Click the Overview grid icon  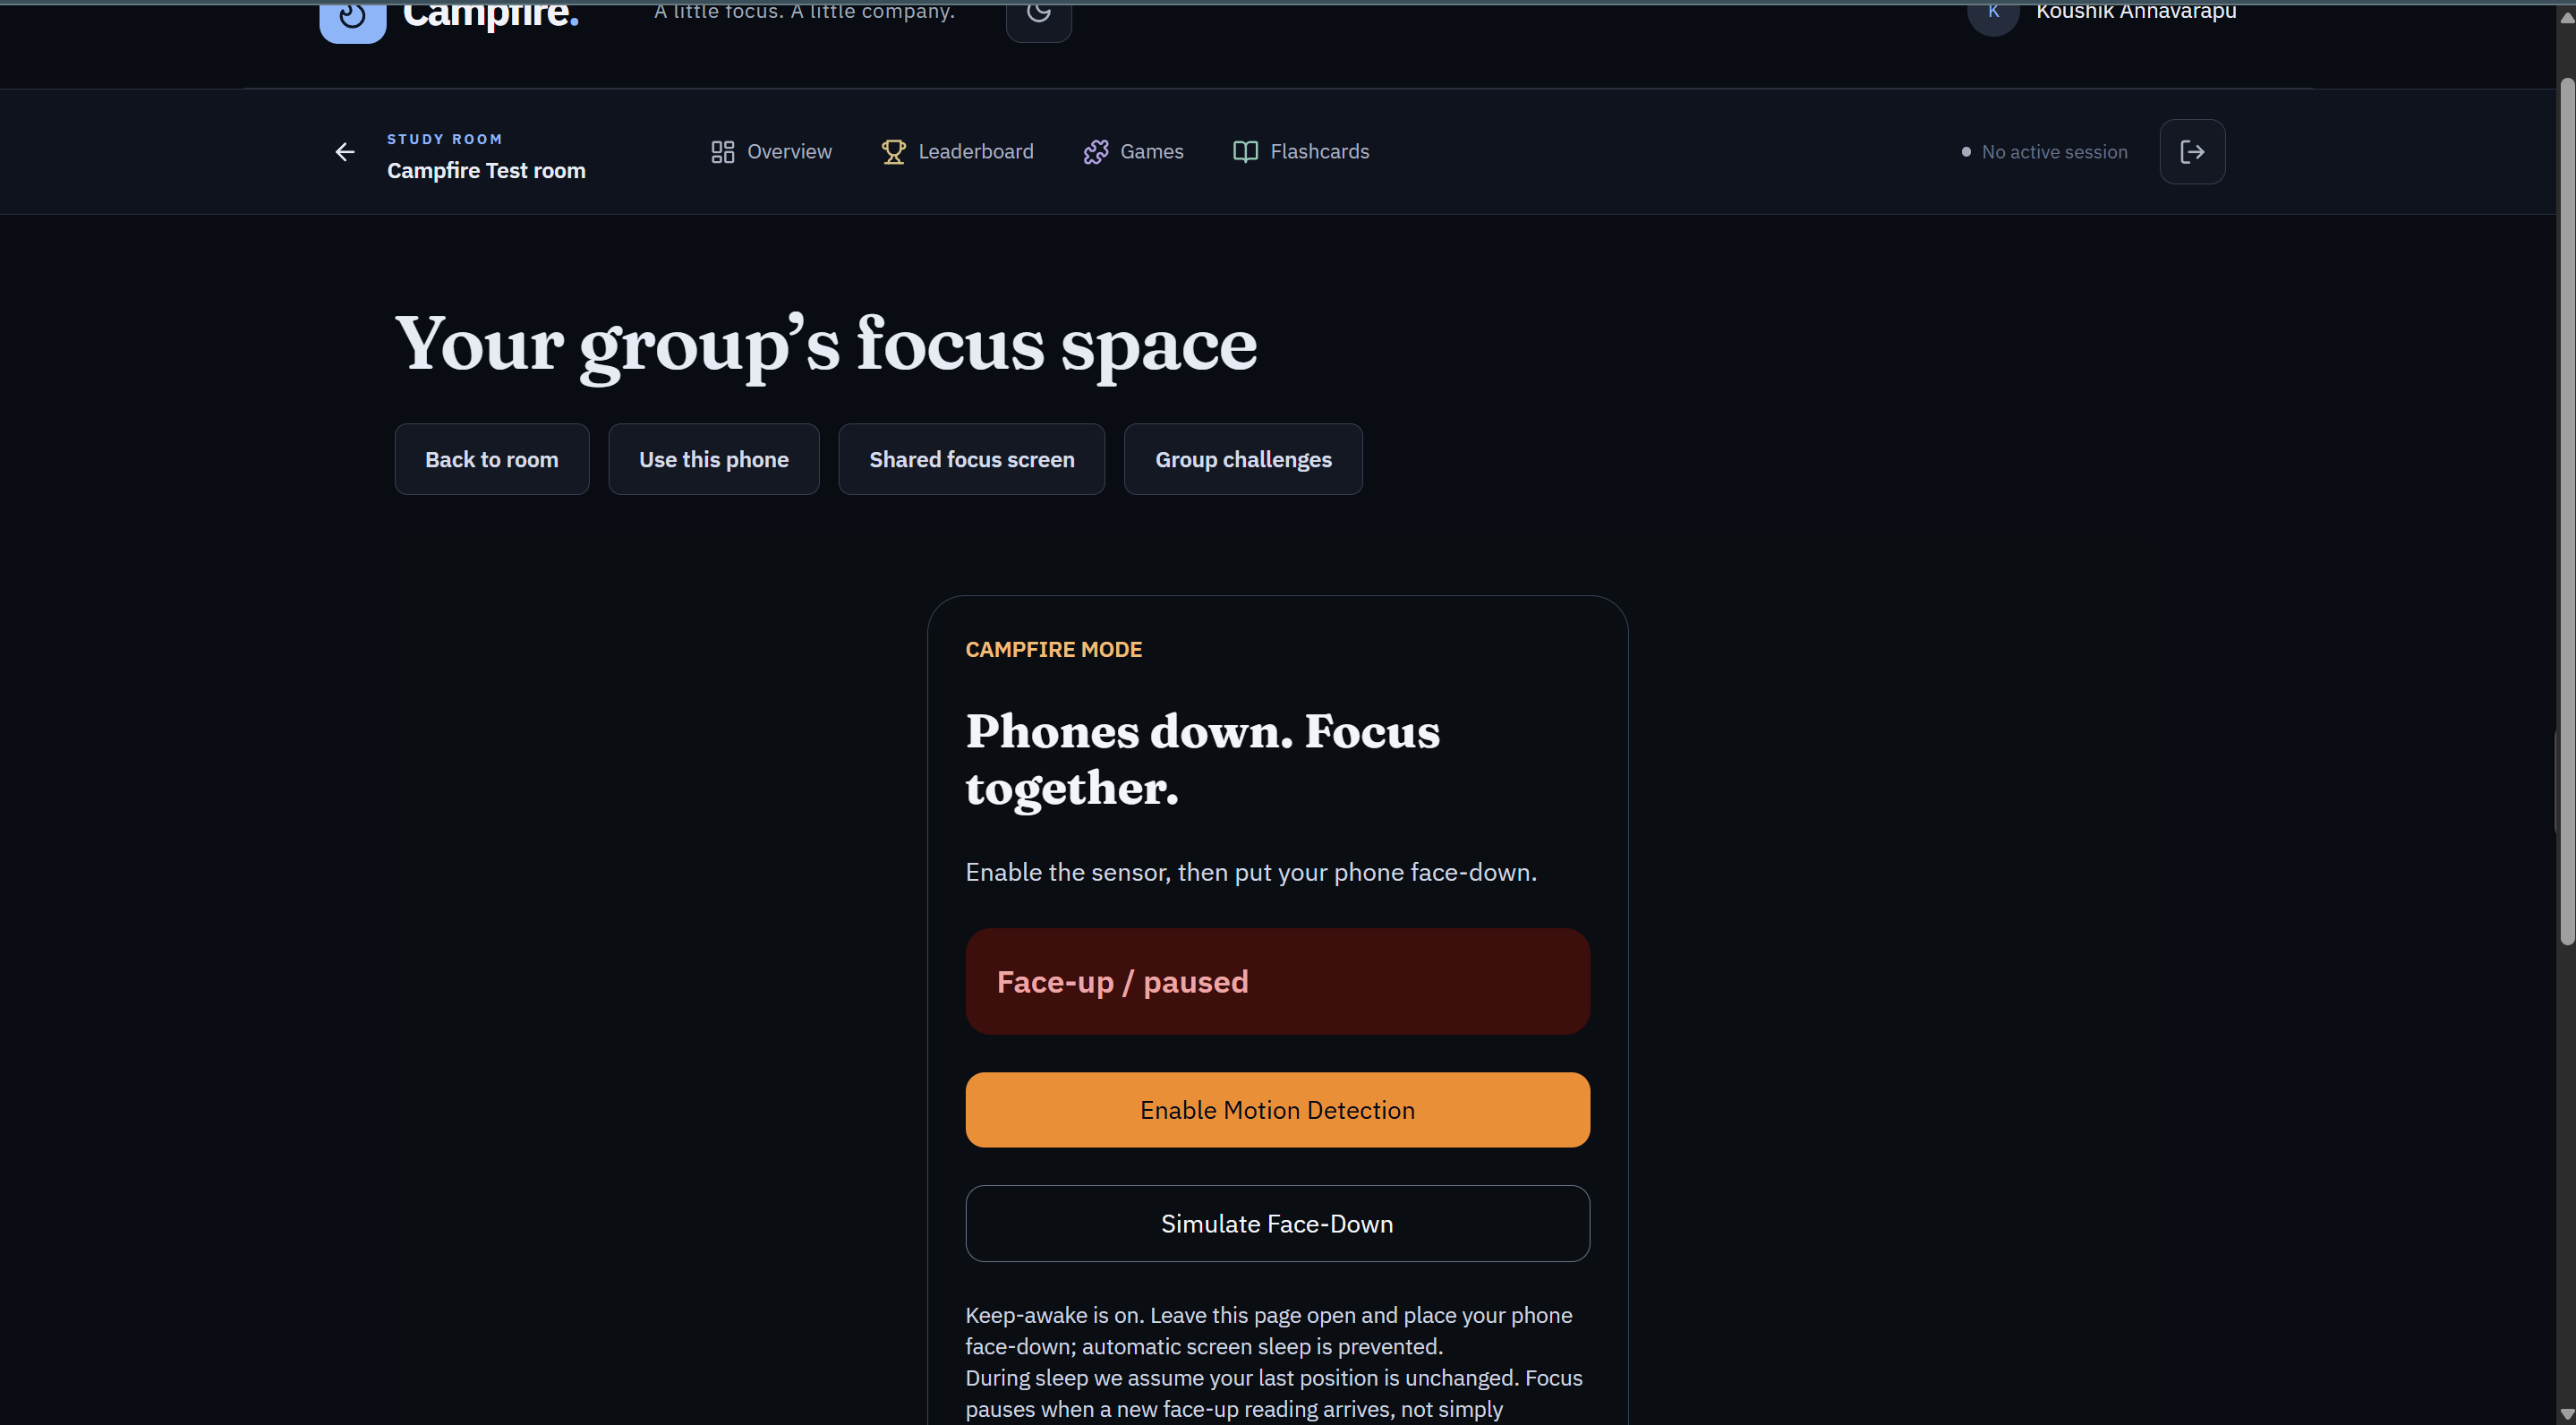[722, 152]
